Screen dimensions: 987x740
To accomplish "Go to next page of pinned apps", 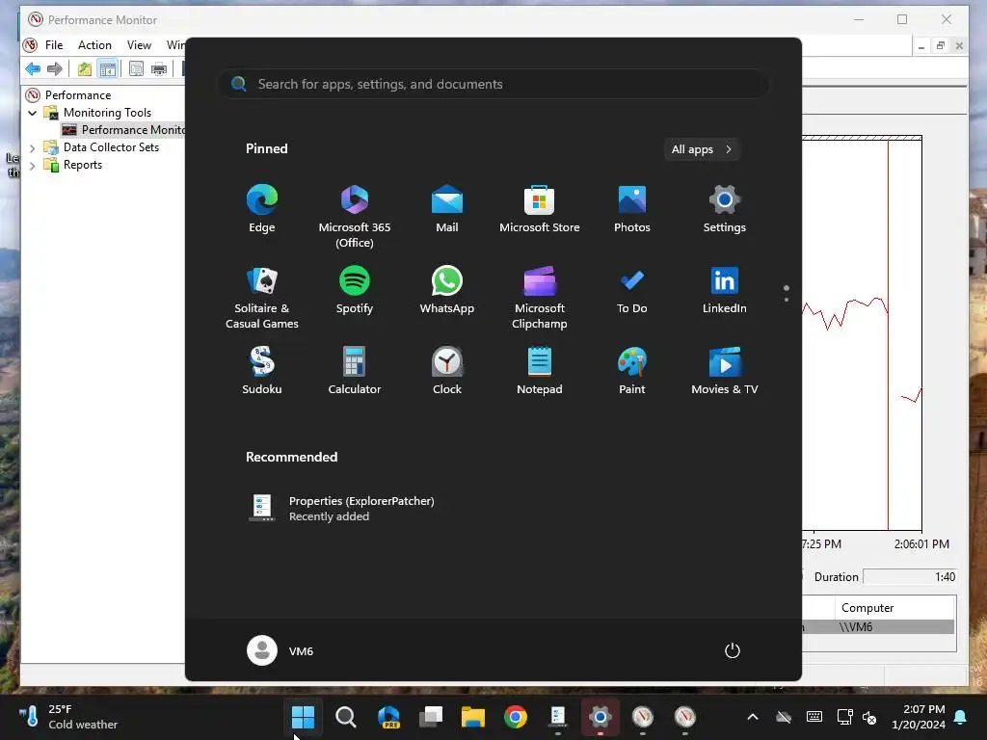I will click(787, 300).
